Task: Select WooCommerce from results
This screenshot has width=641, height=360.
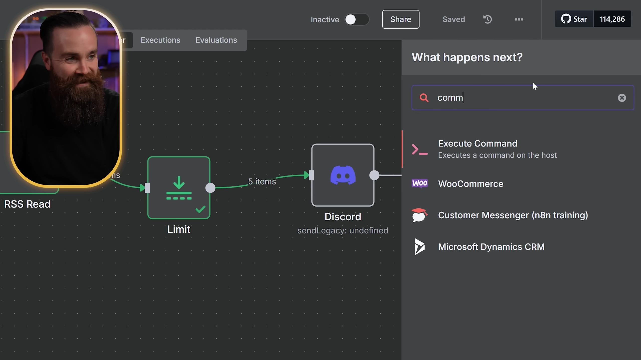Action: [521, 184]
